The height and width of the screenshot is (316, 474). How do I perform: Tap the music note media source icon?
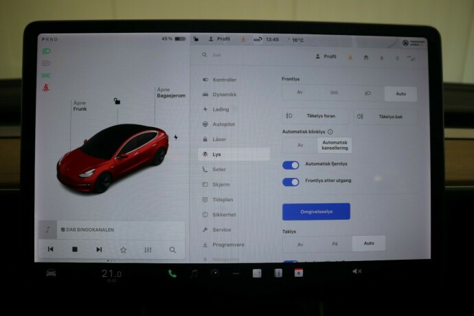48,230
